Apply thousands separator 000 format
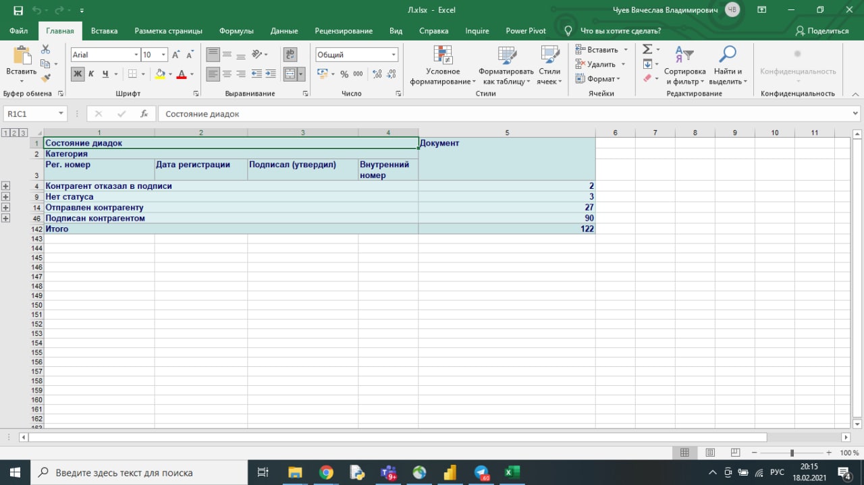The image size is (864, 485). coord(358,74)
